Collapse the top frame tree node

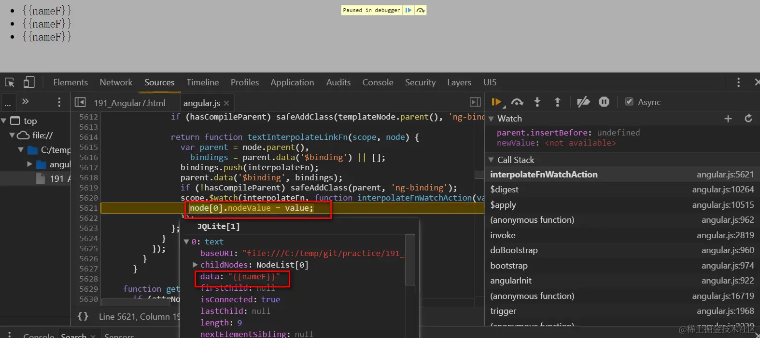coord(4,121)
